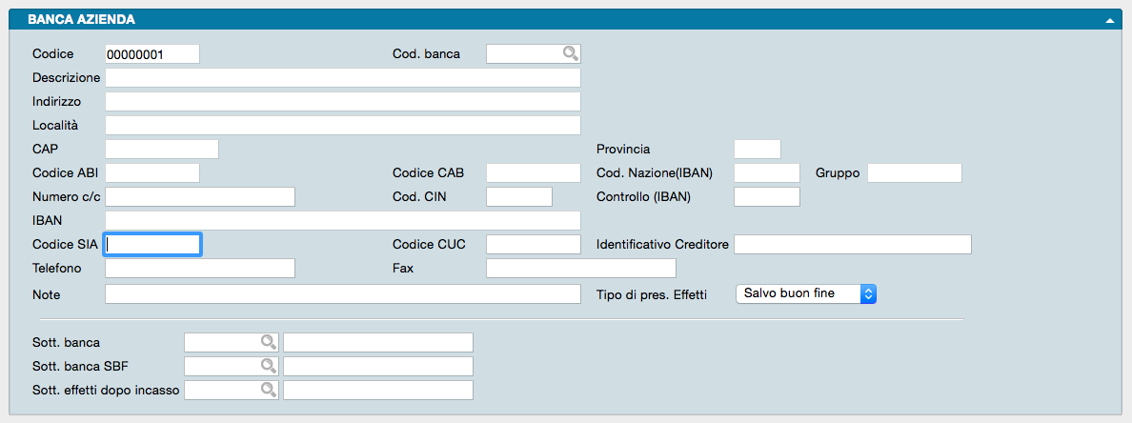Screen dimensions: 1132x423
Task: Open lookup for Sott. banca field
Action: pyautogui.click(x=269, y=342)
